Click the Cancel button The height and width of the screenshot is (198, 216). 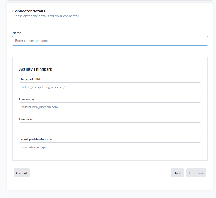click(21, 173)
